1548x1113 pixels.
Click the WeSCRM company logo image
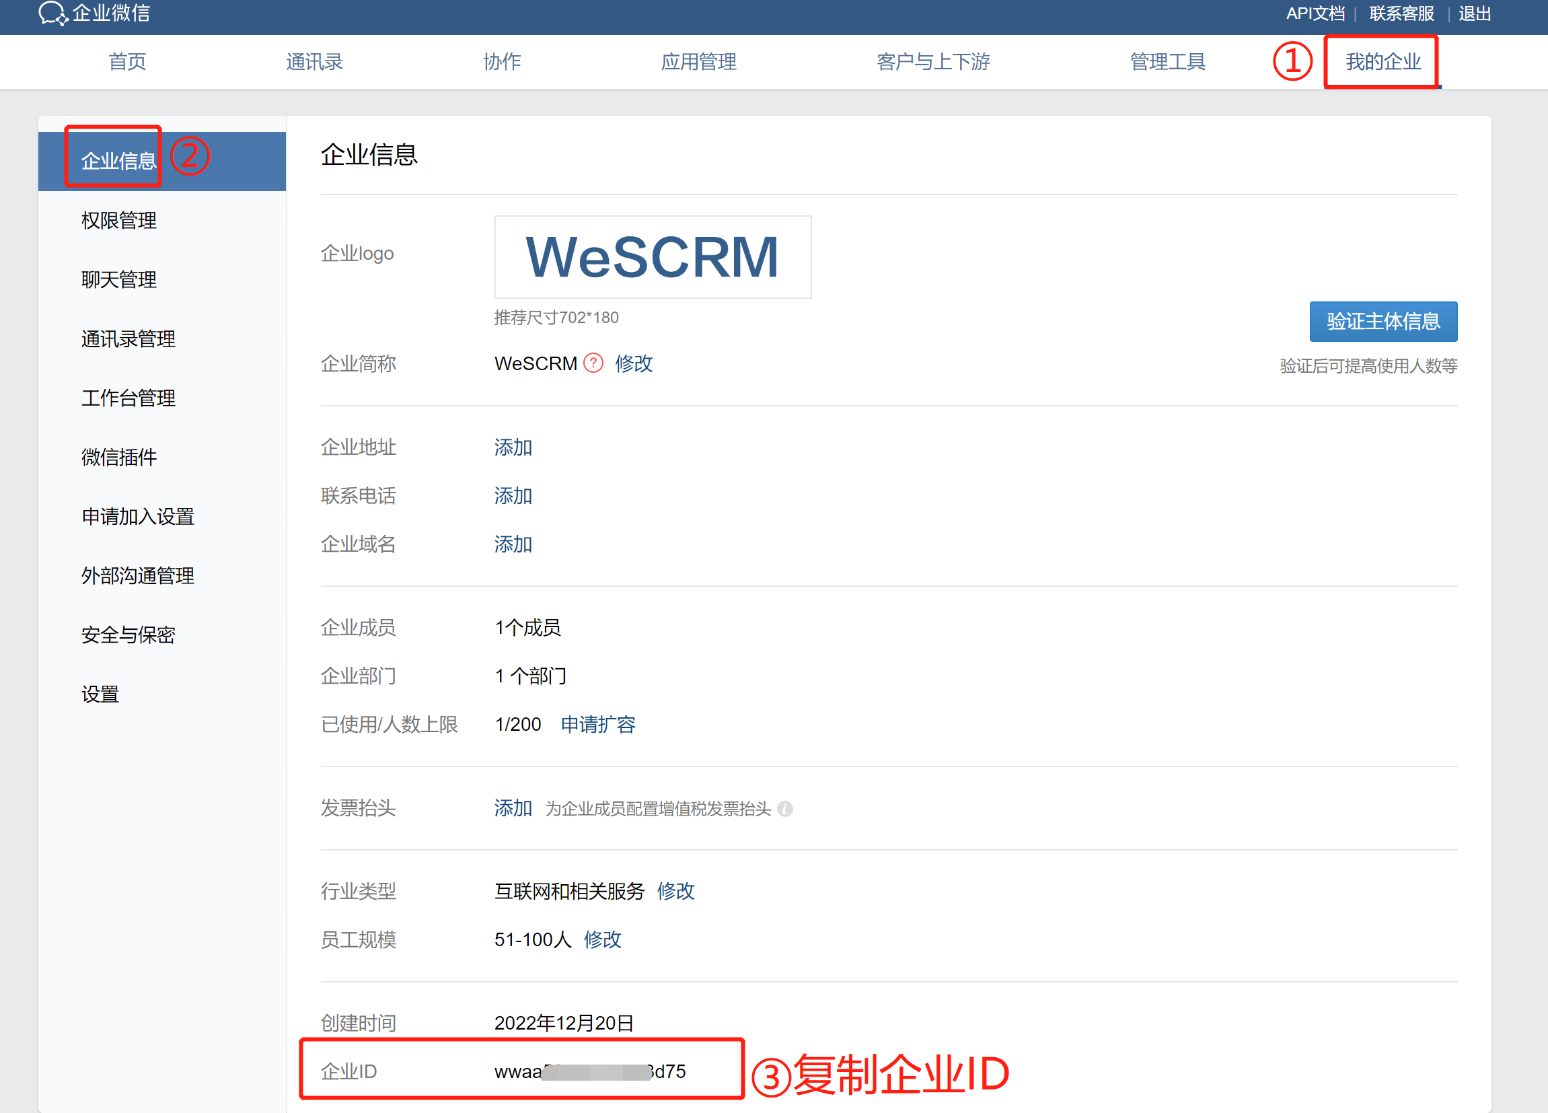(653, 257)
